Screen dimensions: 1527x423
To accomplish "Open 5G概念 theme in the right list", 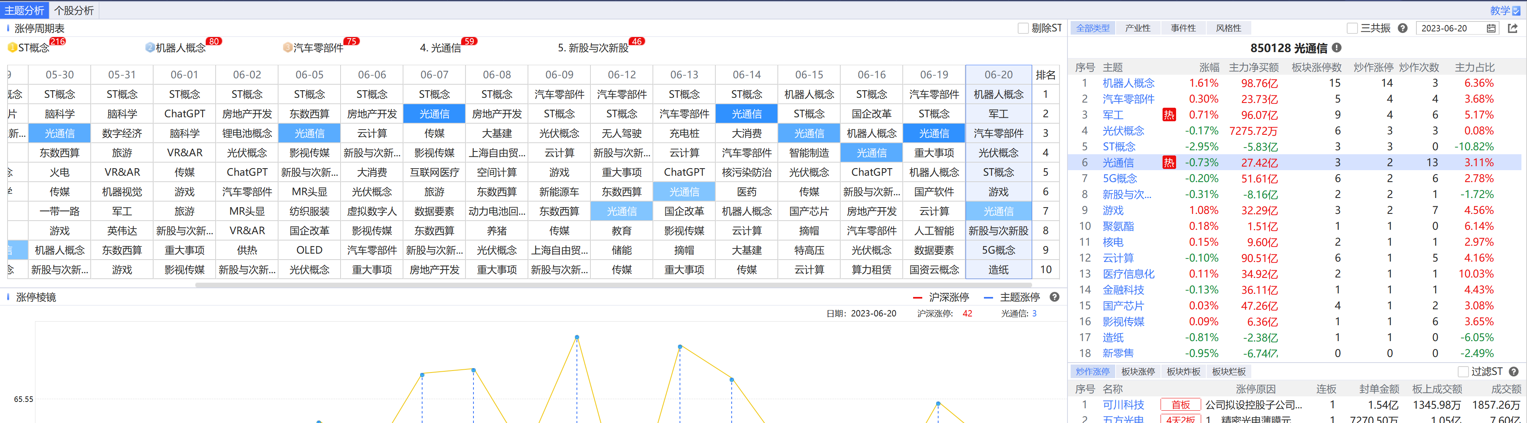I will [x=1120, y=179].
